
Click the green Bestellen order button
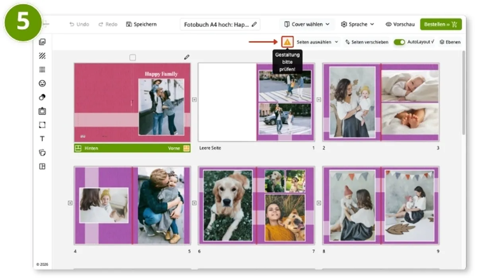tap(441, 24)
